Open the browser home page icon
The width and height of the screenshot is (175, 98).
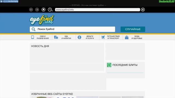coord(43,10)
